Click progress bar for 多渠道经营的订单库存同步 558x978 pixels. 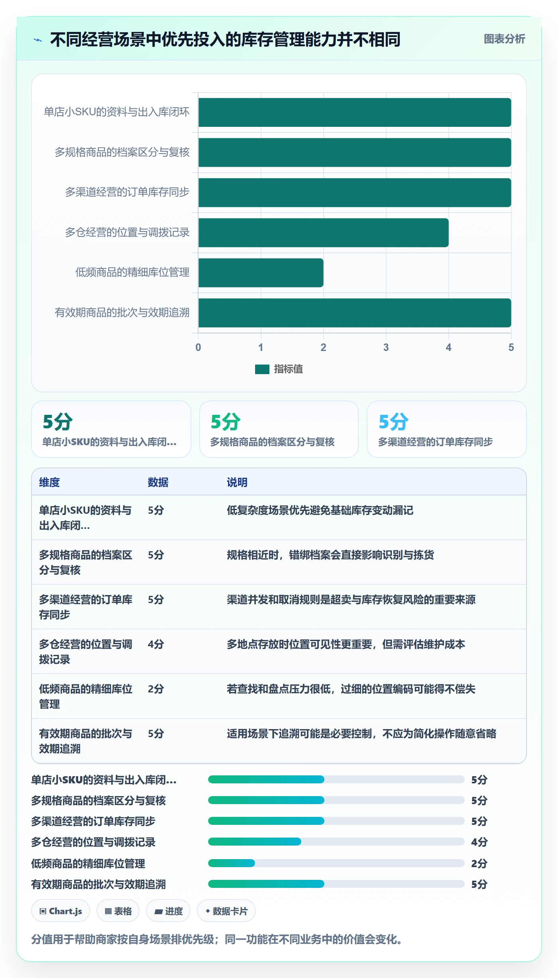point(336,821)
